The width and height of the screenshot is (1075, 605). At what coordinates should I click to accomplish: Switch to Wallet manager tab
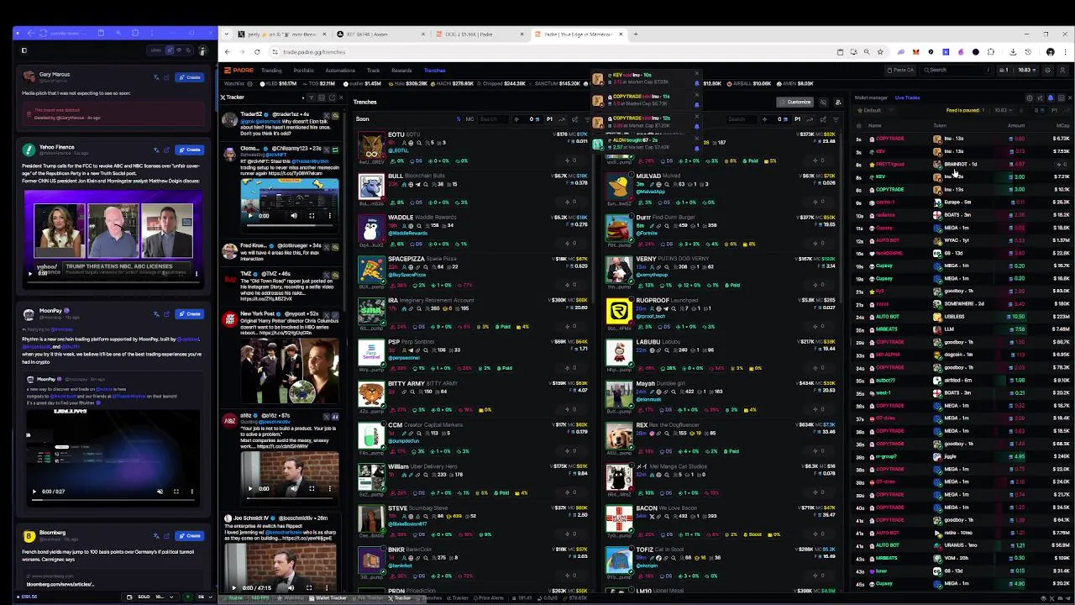point(871,97)
